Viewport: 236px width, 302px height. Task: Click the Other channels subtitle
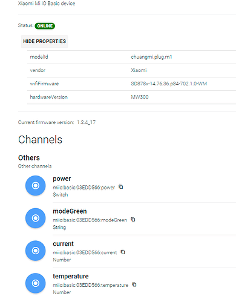[x=34, y=166]
